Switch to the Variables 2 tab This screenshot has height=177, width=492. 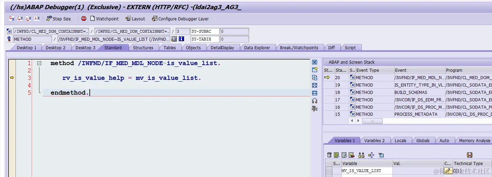tap(374, 140)
